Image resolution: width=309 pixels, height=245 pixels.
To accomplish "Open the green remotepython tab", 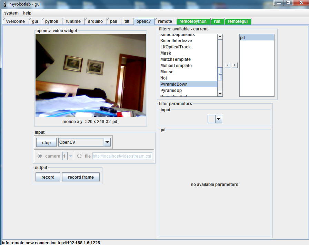I will tap(193, 21).
